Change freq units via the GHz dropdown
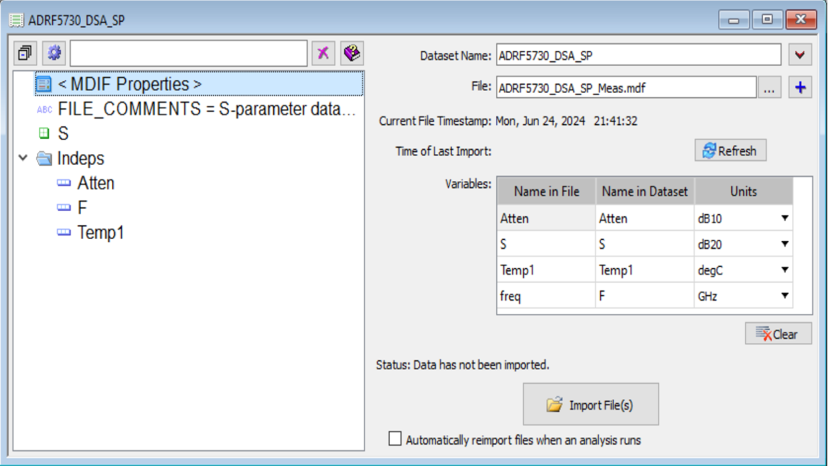Viewport: 828px width, 466px height. [x=783, y=296]
